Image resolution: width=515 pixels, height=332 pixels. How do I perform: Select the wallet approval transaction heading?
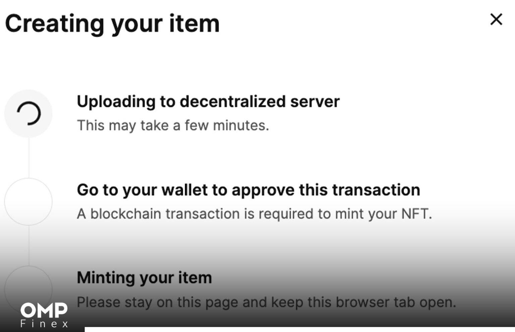pyautogui.click(x=248, y=190)
